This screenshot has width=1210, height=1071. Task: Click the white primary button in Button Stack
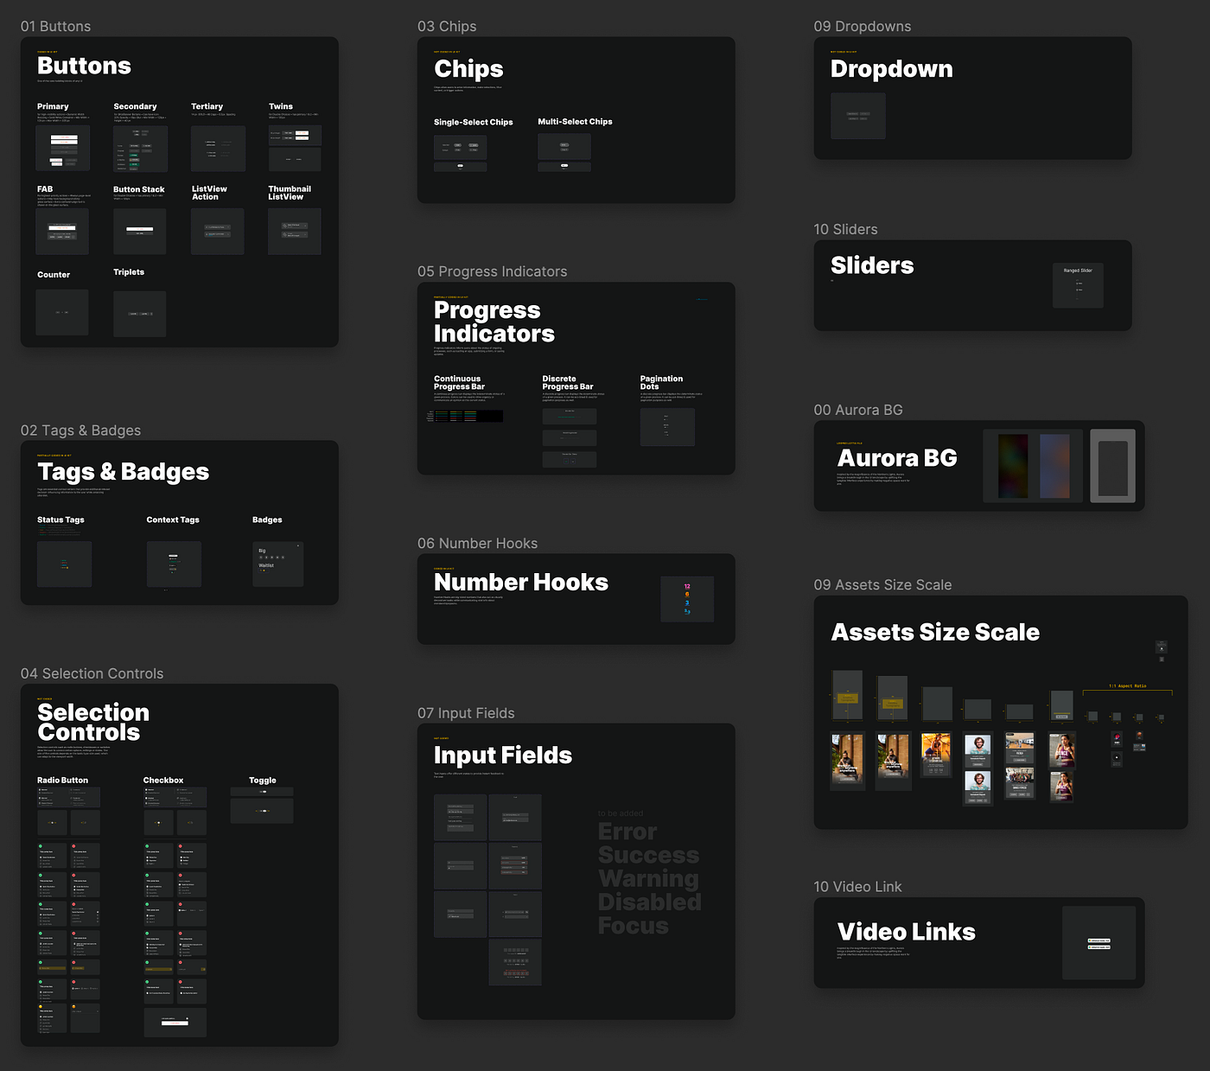coord(140,229)
